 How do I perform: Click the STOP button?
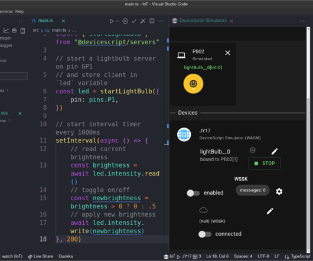(x=265, y=163)
